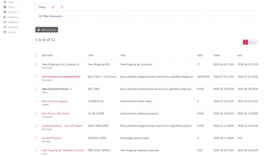Viewport: 267px width, 156px height.
Task: Click the magnifier icon in filter discounts bar
Action: [40, 16]
